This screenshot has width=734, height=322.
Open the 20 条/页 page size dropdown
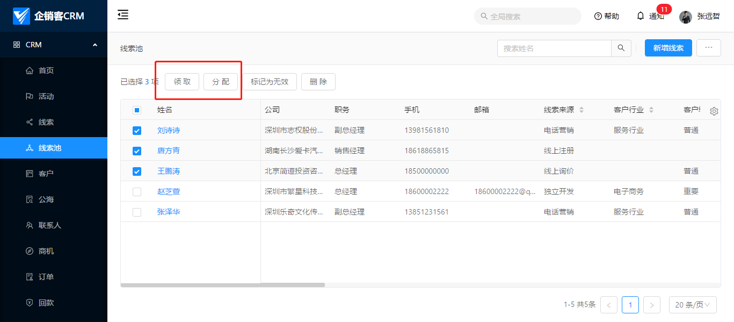(693, 305)
